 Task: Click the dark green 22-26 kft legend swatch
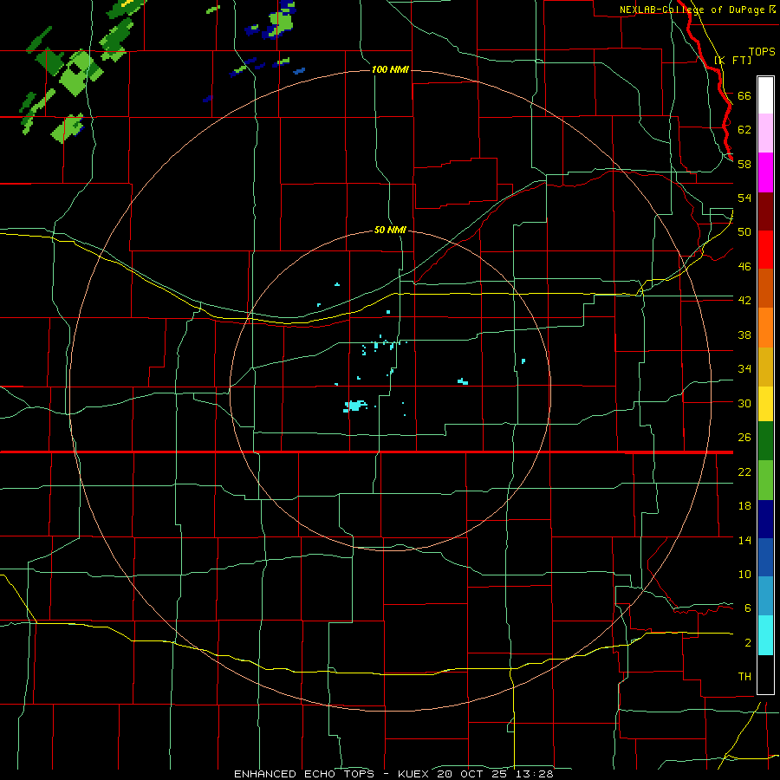tap(765, 441)
